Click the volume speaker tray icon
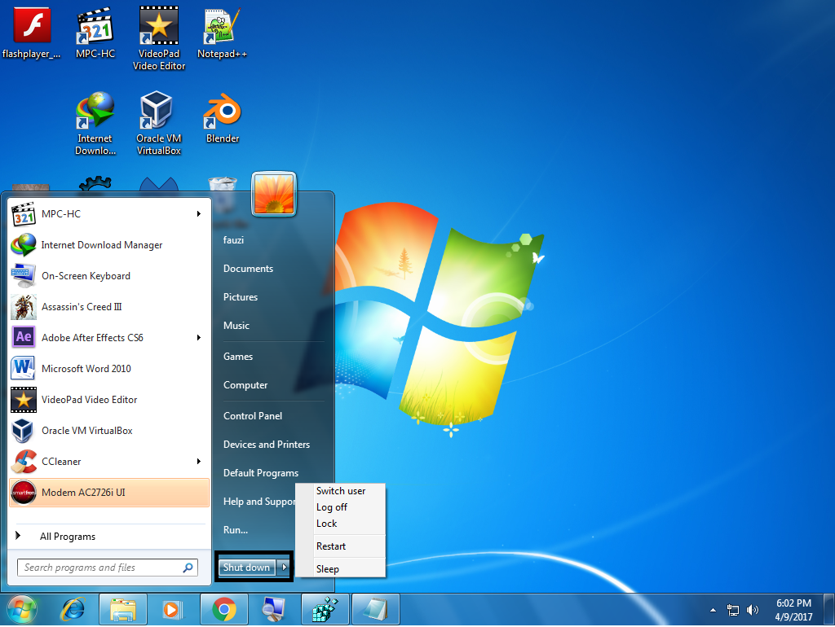This screenshot has height=627, width=835. tap(753, 610)
